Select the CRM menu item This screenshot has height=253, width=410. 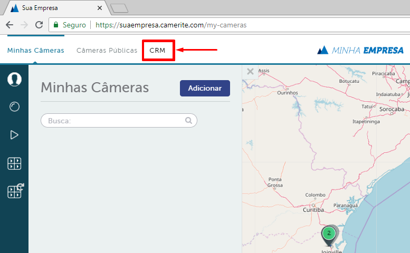(x=158, y=51)
